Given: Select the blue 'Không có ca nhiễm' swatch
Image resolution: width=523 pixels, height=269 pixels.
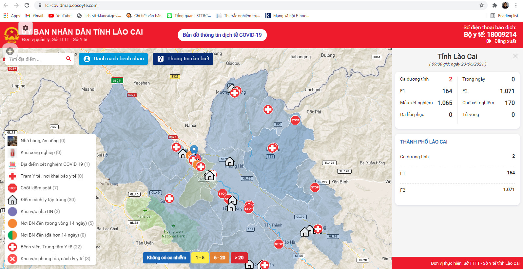Looking at the screenshot, I should tap(166, 258).
